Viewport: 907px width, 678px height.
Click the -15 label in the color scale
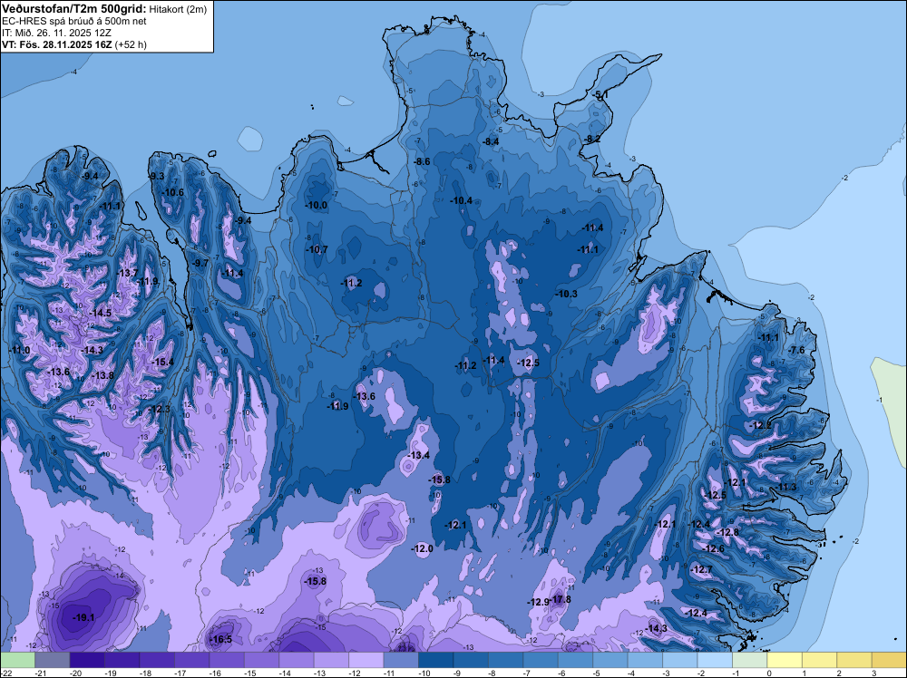(x=250, y=673)
